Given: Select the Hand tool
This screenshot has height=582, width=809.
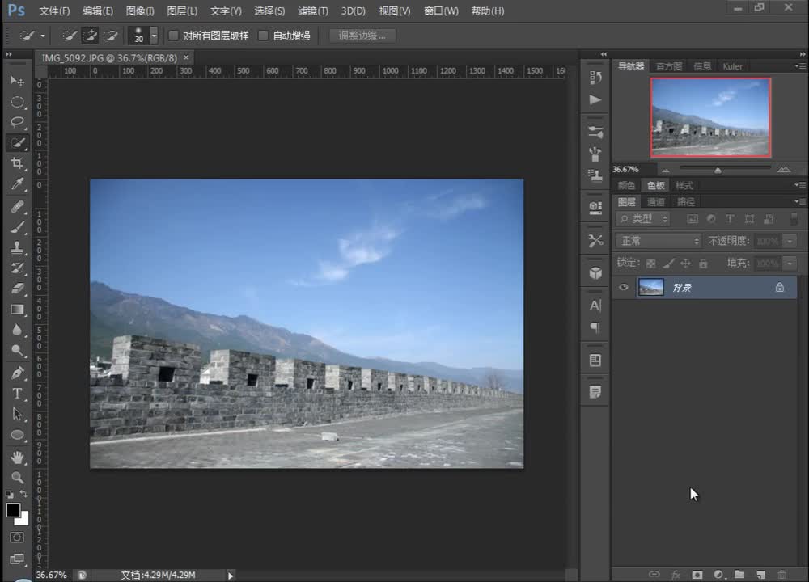Looking at the screenshot, I should 17,457.
